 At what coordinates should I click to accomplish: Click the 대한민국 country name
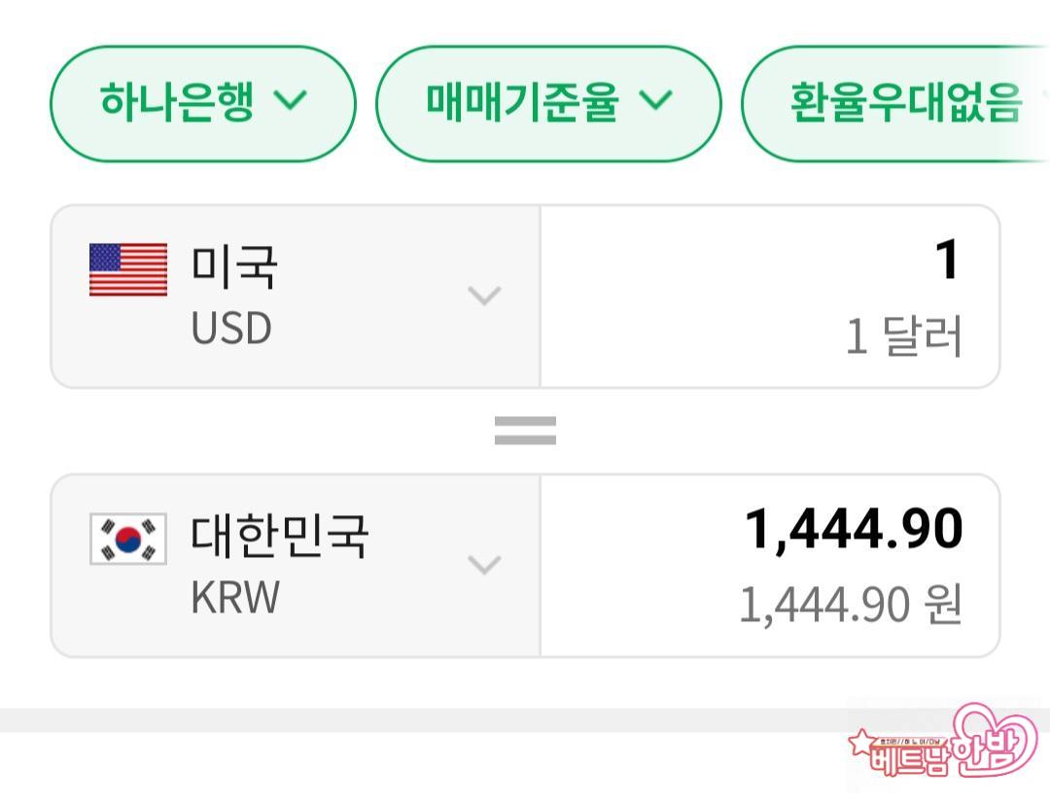(280, 535)
